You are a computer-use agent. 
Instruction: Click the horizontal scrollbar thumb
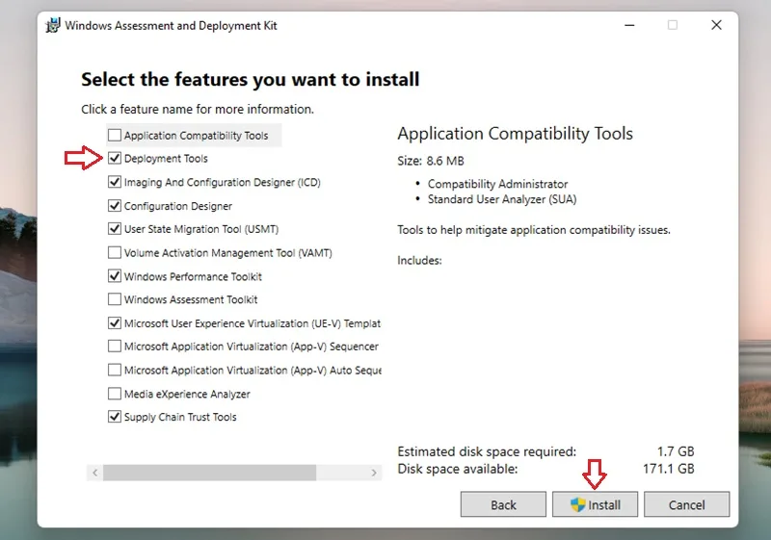[x=209, y=473]
